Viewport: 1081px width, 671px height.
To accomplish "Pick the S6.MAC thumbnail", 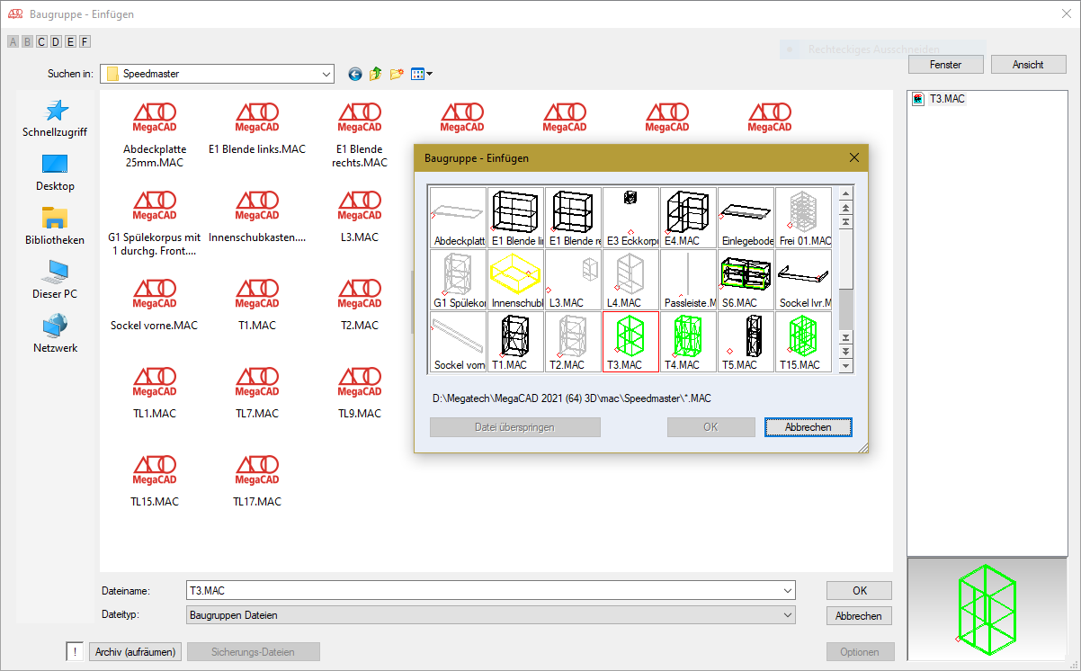I will [x=746, y=280].
